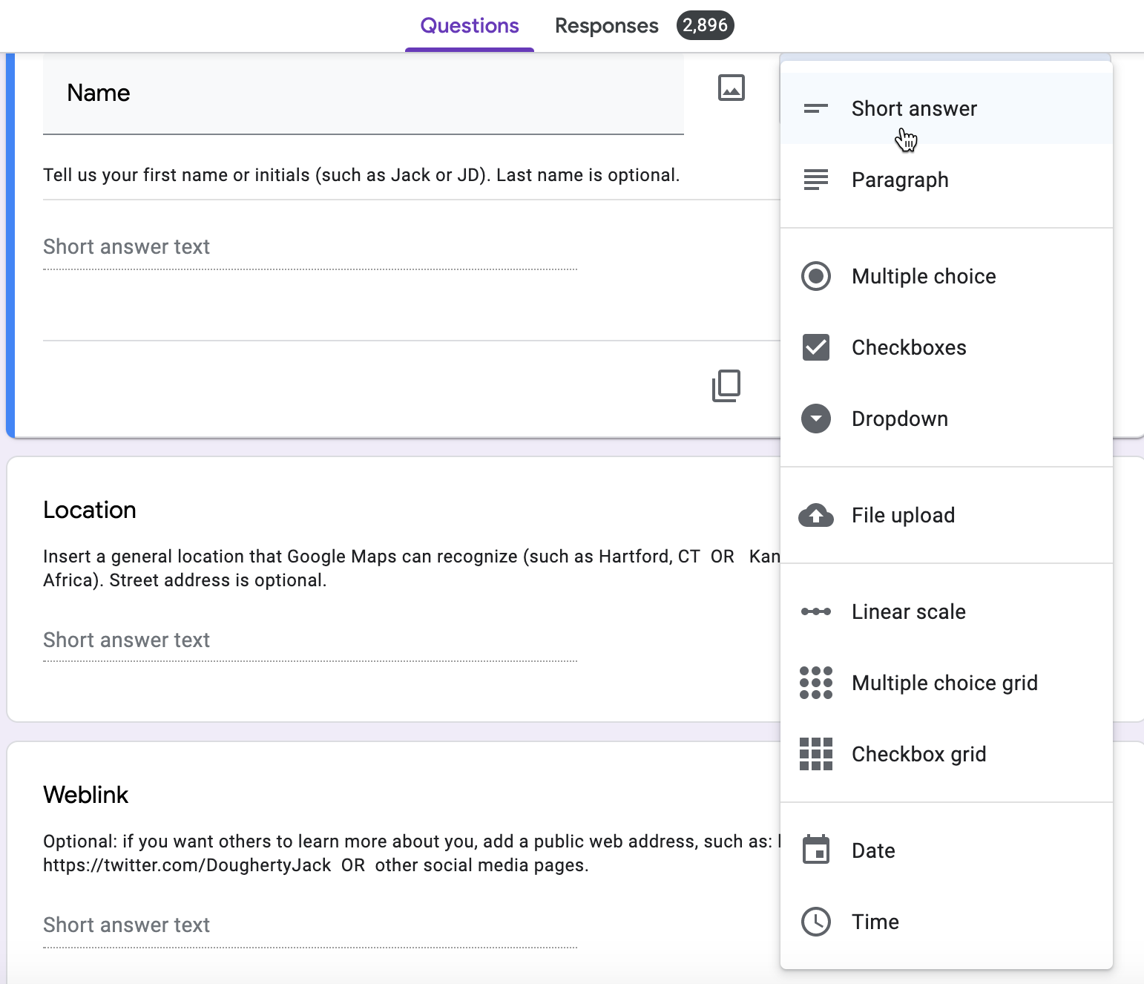Image resolution: width=1144 pixels, height=984 pixels.
Task: Click the Name question description text
Action: [361, 175]
